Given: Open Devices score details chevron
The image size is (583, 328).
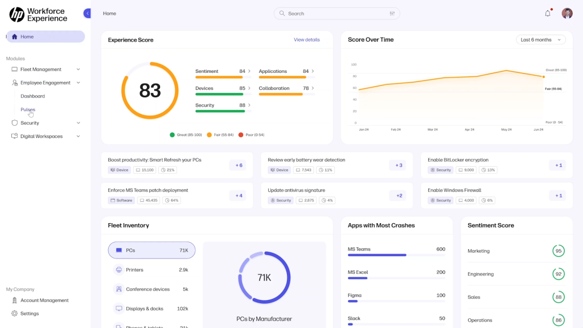Looking at the screenshot, I should tap(249, 88).
